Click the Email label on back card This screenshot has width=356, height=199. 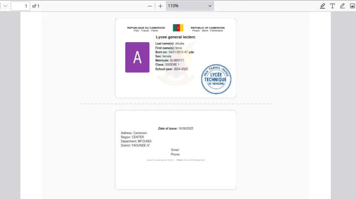[x=175, y=150]
